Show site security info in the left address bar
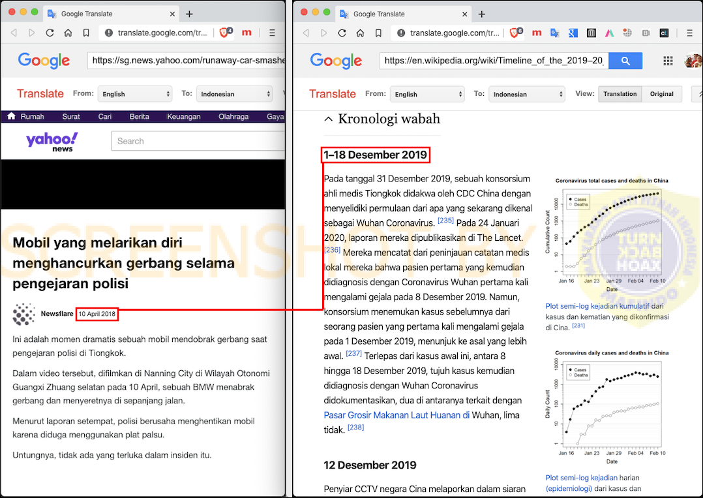The width and height of the screenshot is (703, 498). pyautogui.click(x=108, y=33)
